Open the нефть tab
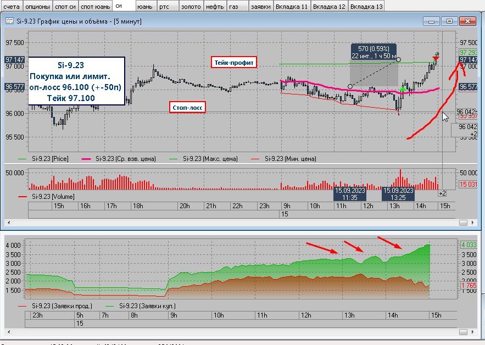485x345 pixels. (215, 6)
